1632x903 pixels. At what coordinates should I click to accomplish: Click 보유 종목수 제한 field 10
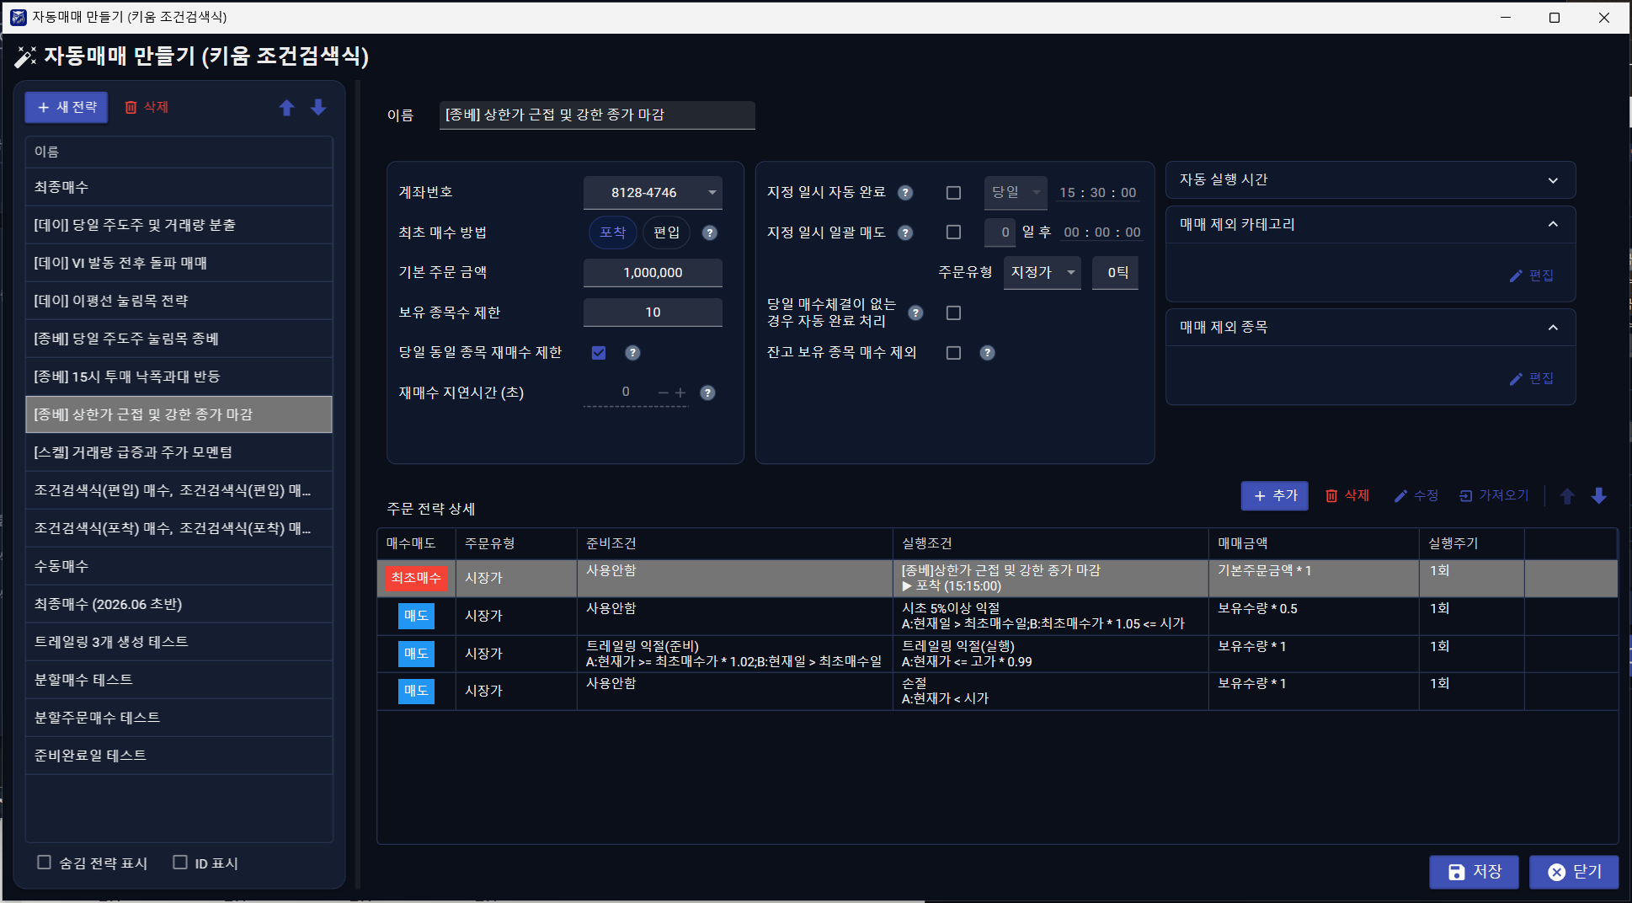pos(653,313)
